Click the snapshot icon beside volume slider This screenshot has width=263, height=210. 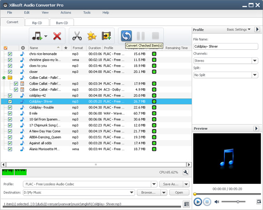pyautogui.click(x=258, y=202)
